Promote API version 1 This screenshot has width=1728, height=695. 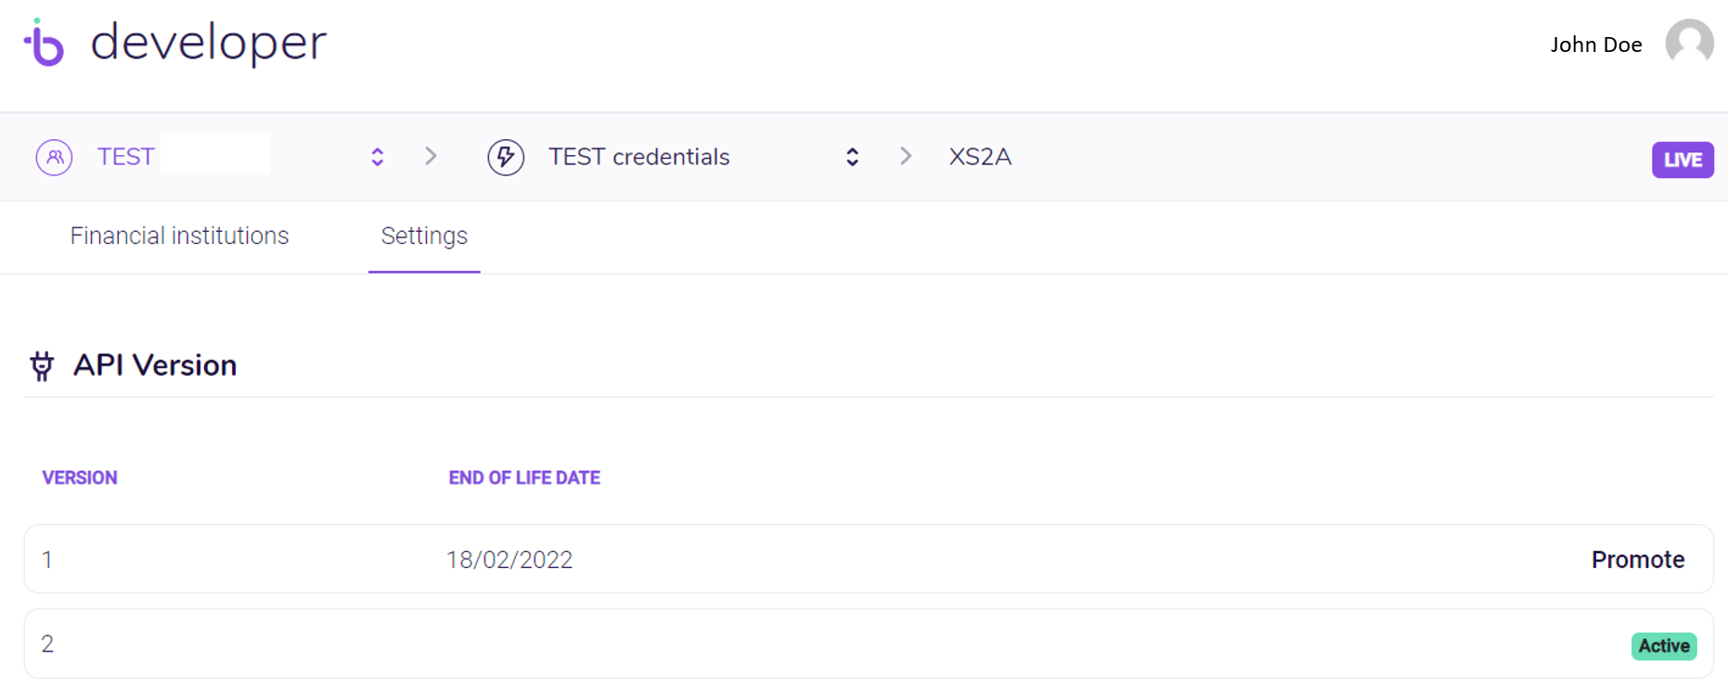pos(1637,560)
